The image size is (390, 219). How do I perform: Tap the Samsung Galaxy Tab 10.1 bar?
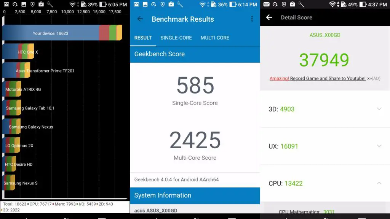pos(12,108)
